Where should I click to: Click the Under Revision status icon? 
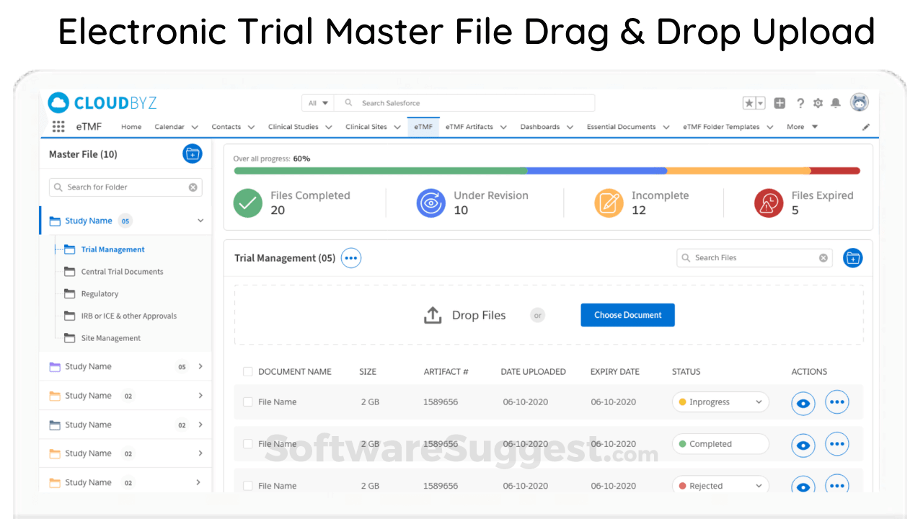click(x=430, y=203)
